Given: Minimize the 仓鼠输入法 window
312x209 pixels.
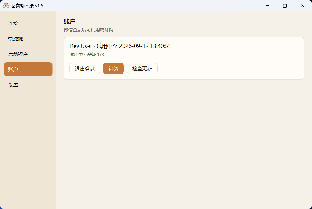Looking at the screenshot, I should [x=267, y=6].
